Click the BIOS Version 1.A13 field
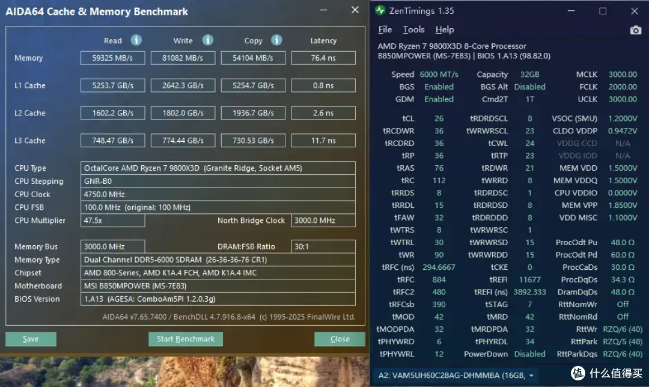Image resolution: width=649 pixels, height=387 pixels. point(218,299)
